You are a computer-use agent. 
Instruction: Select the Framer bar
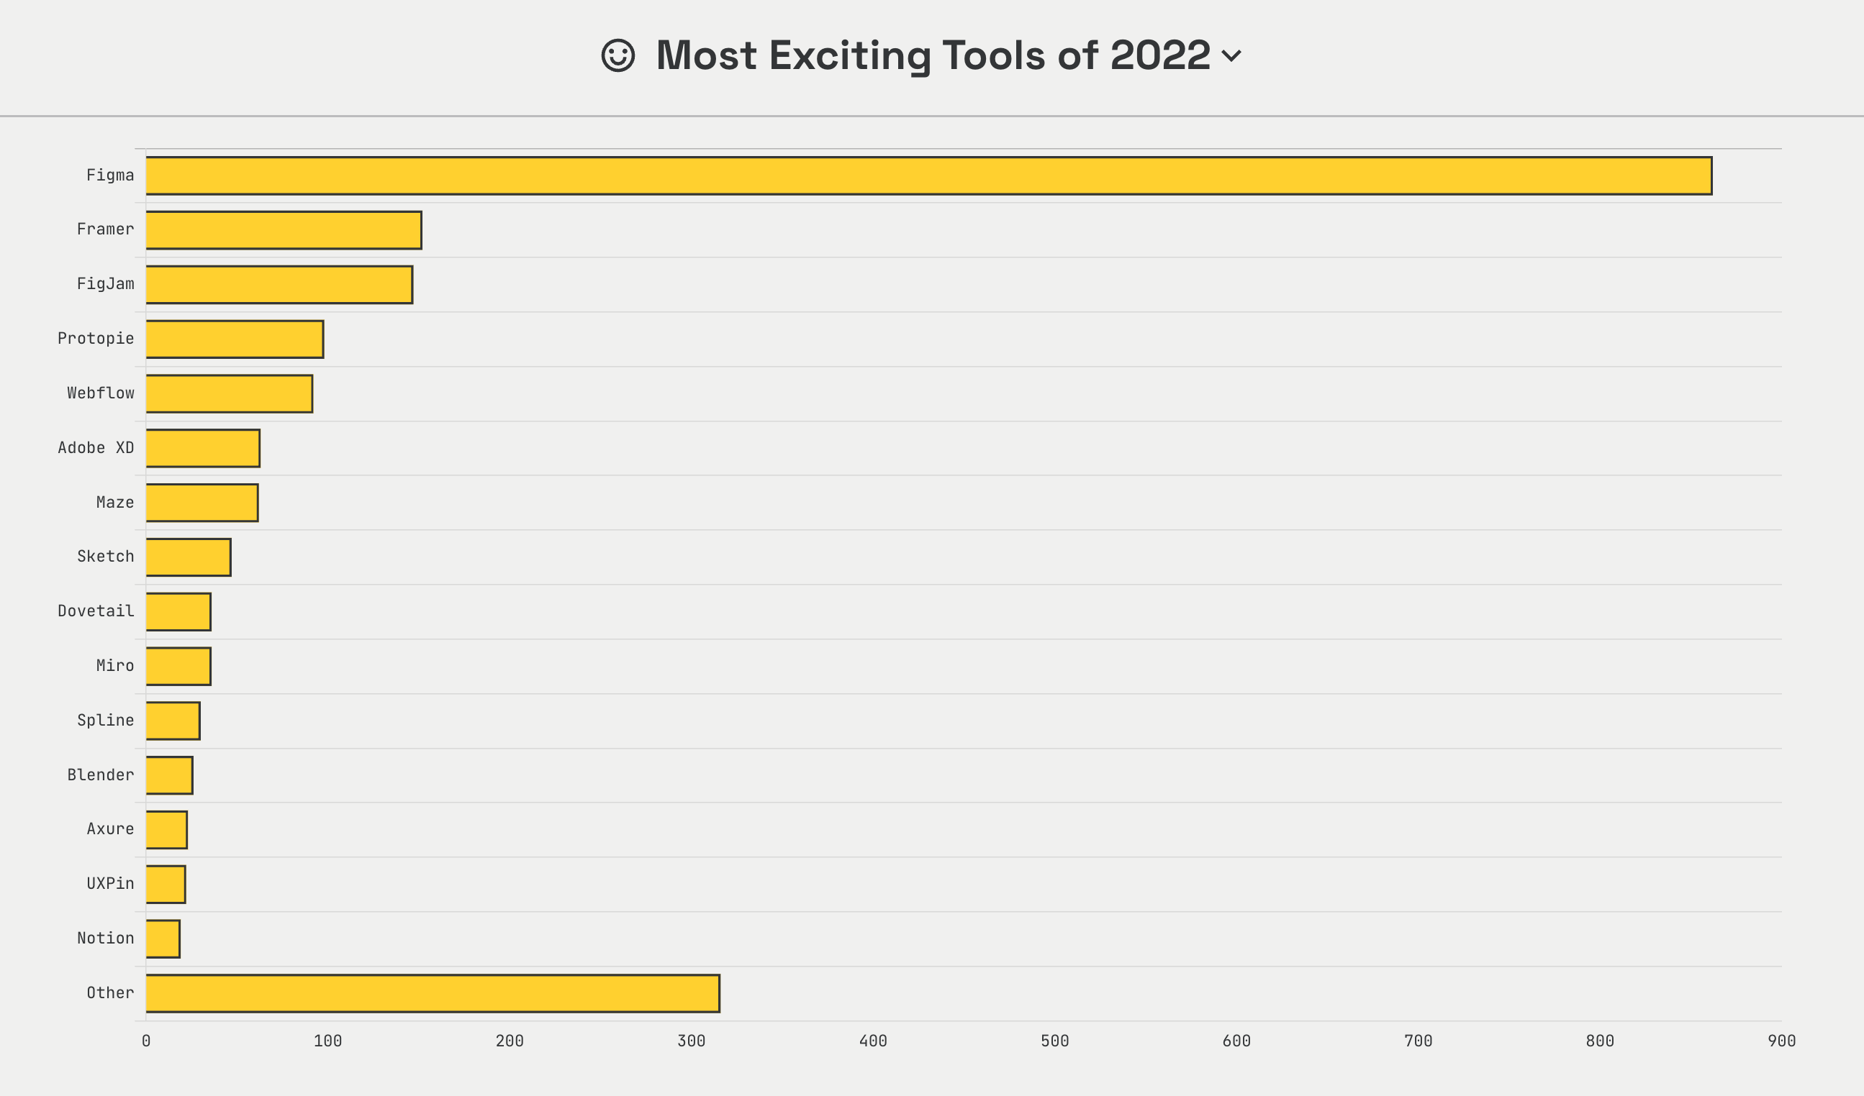tap(284, 231)
